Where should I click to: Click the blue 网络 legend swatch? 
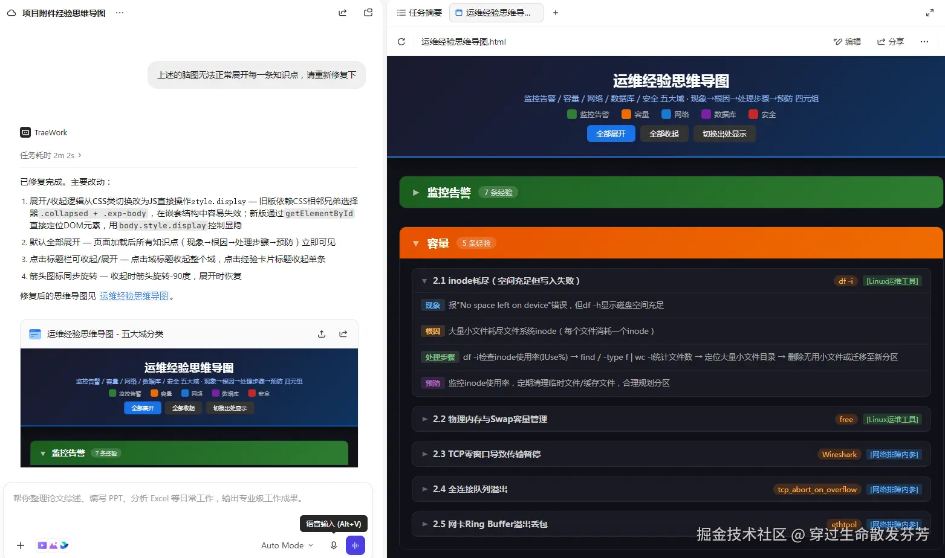666,114
